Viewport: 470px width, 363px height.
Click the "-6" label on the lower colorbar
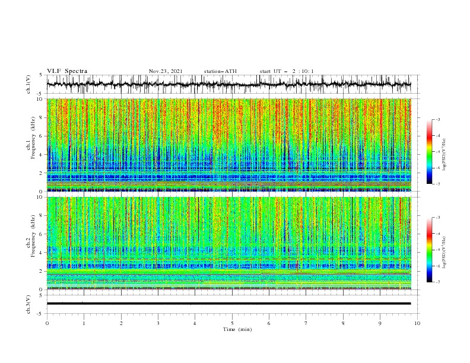click(x=438, y=266)
